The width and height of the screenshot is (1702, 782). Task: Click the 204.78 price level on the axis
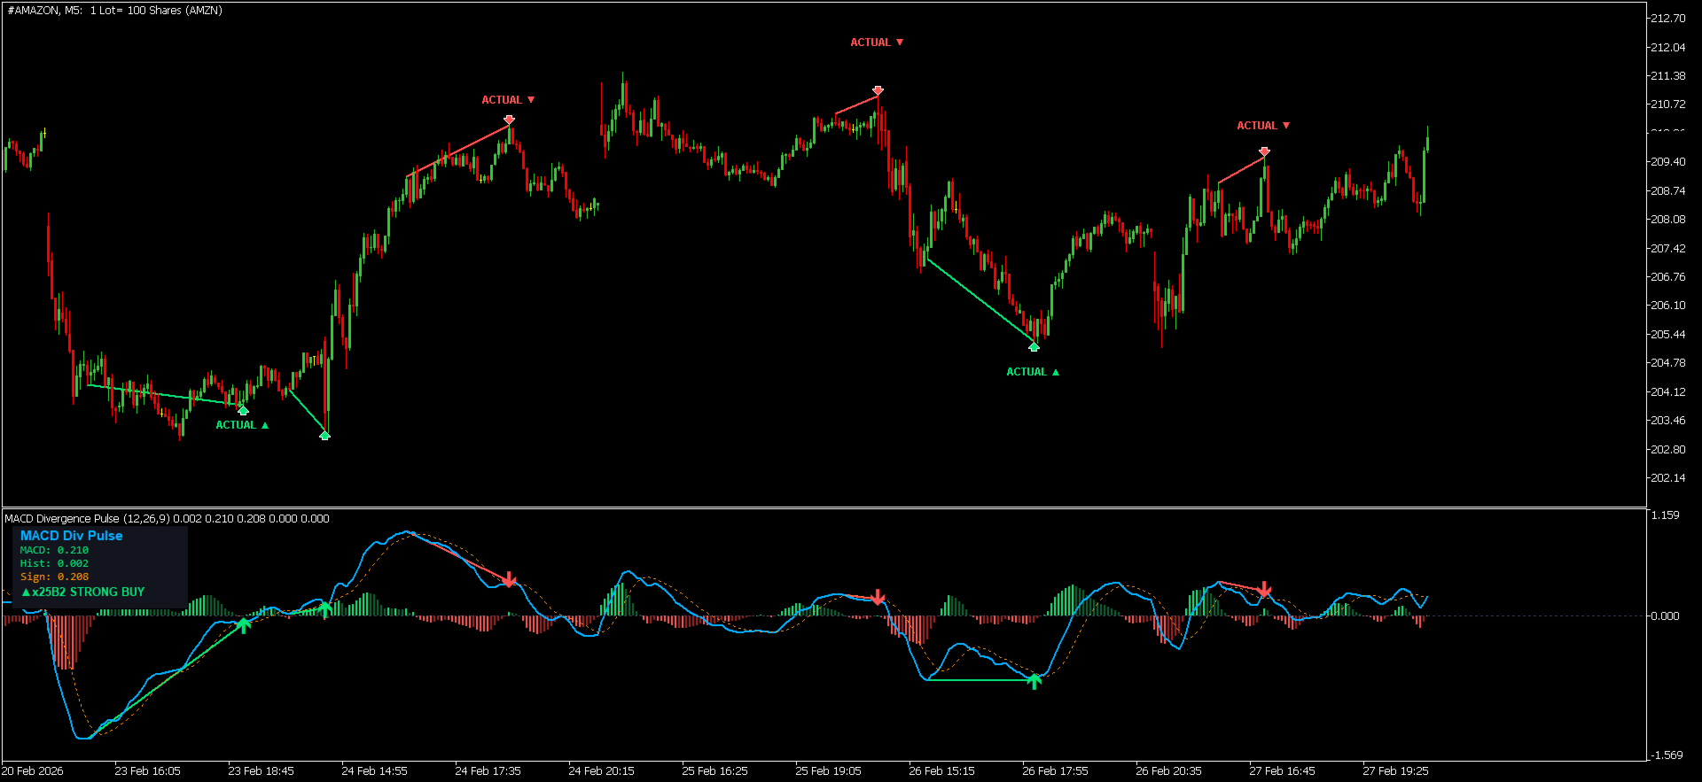[1667, 363]
